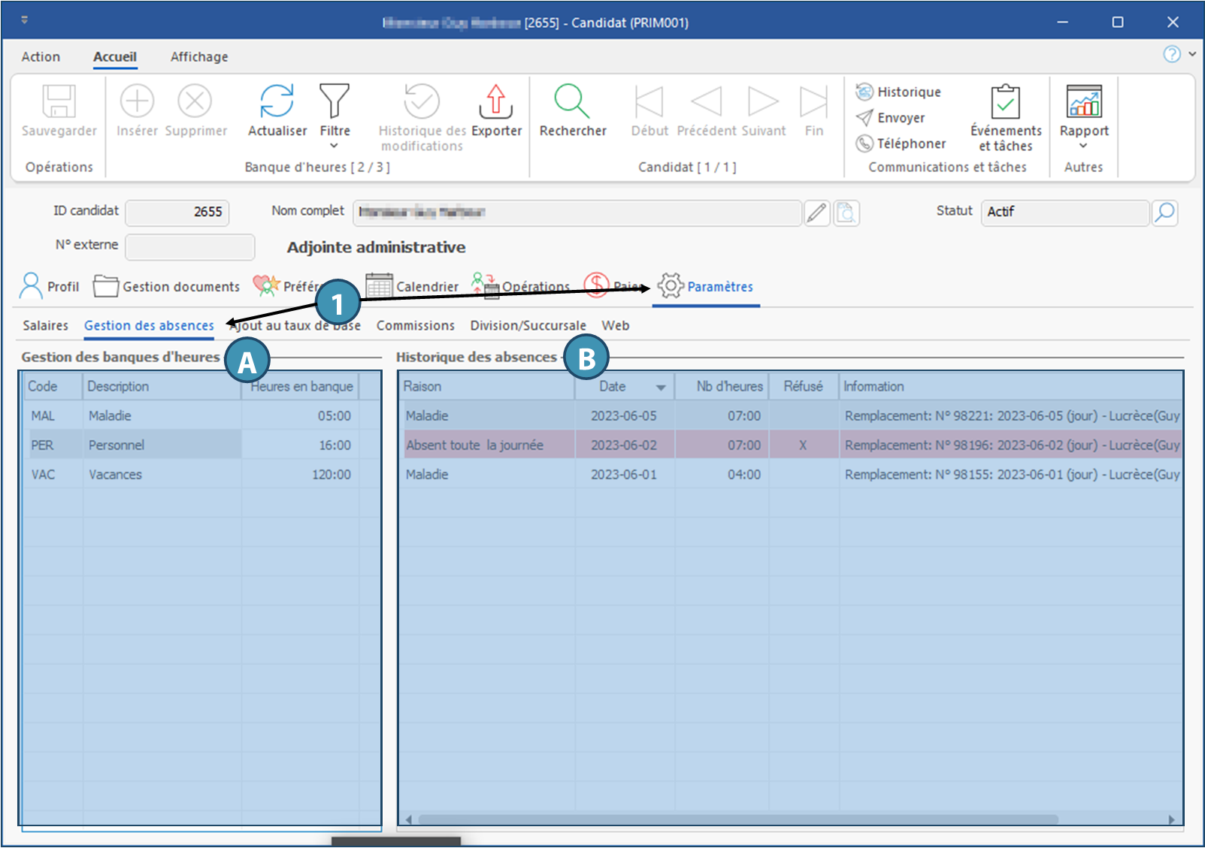The image size is (1205, 848).
Task: Click the absence history horizontal scrollbar
Action: point(737,819)
